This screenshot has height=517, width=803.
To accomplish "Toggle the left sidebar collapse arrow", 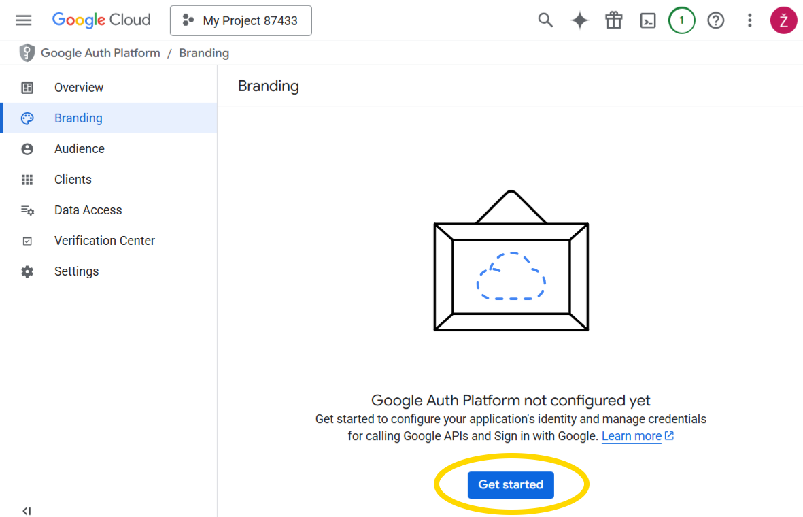I will (x=27, y=510).
